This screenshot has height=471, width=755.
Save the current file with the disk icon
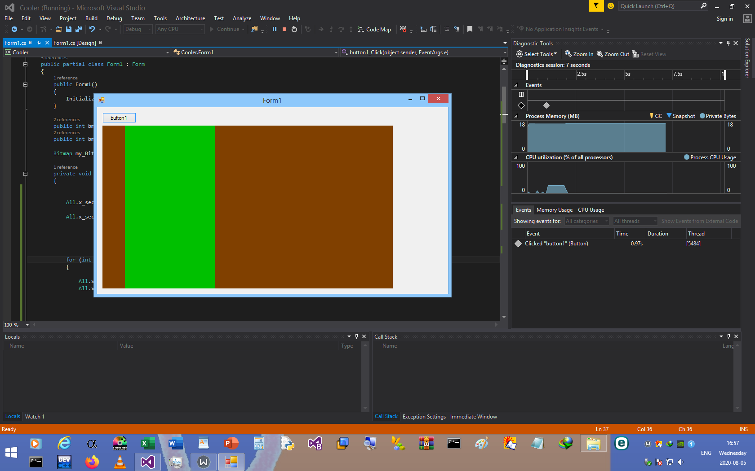coord(69,29)
